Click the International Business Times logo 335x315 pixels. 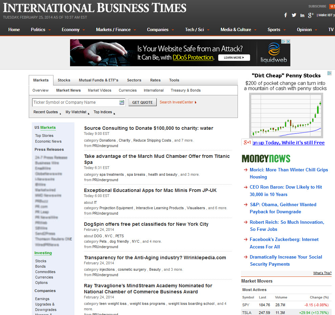coord(95,8)
